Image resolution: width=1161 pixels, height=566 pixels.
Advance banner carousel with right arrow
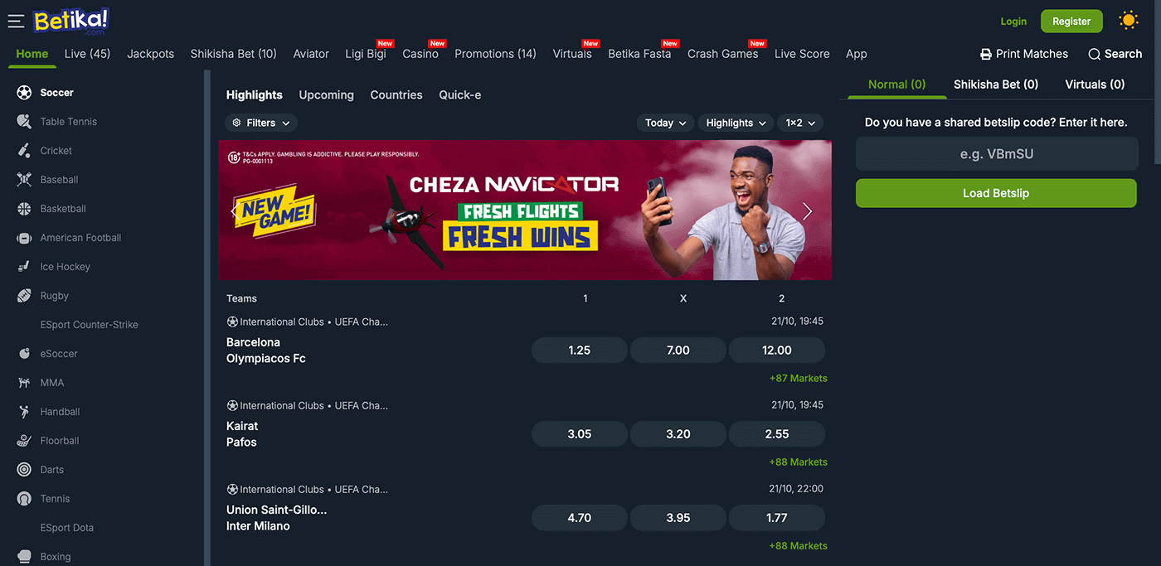(x=808, y=211)
